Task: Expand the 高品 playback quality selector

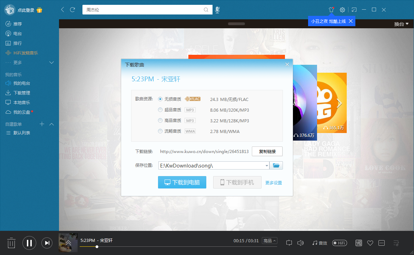Action: pyautogui.click(x=269, y=241)
